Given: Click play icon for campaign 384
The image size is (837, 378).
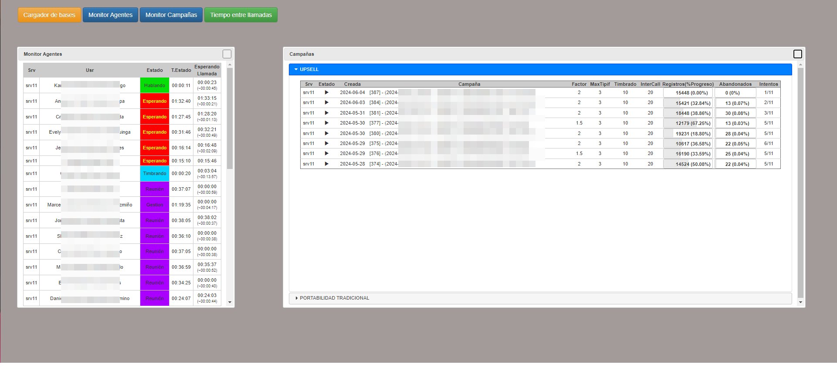Looking at the screenshot, I should click(326, 102).
